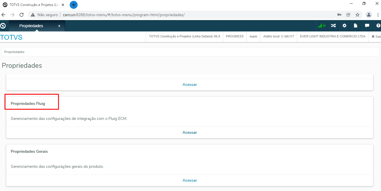Screen dimensions: 381x191
Task: Click Acessar in the topmost partially visible card
Action: [x=190, y=84]
